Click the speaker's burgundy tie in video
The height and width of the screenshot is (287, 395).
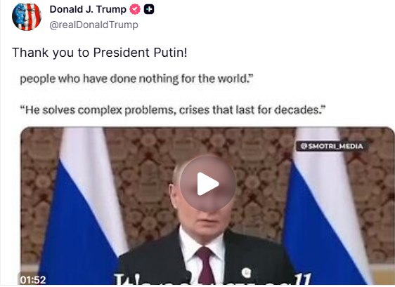pyautogui.click(x=205, y=265)
